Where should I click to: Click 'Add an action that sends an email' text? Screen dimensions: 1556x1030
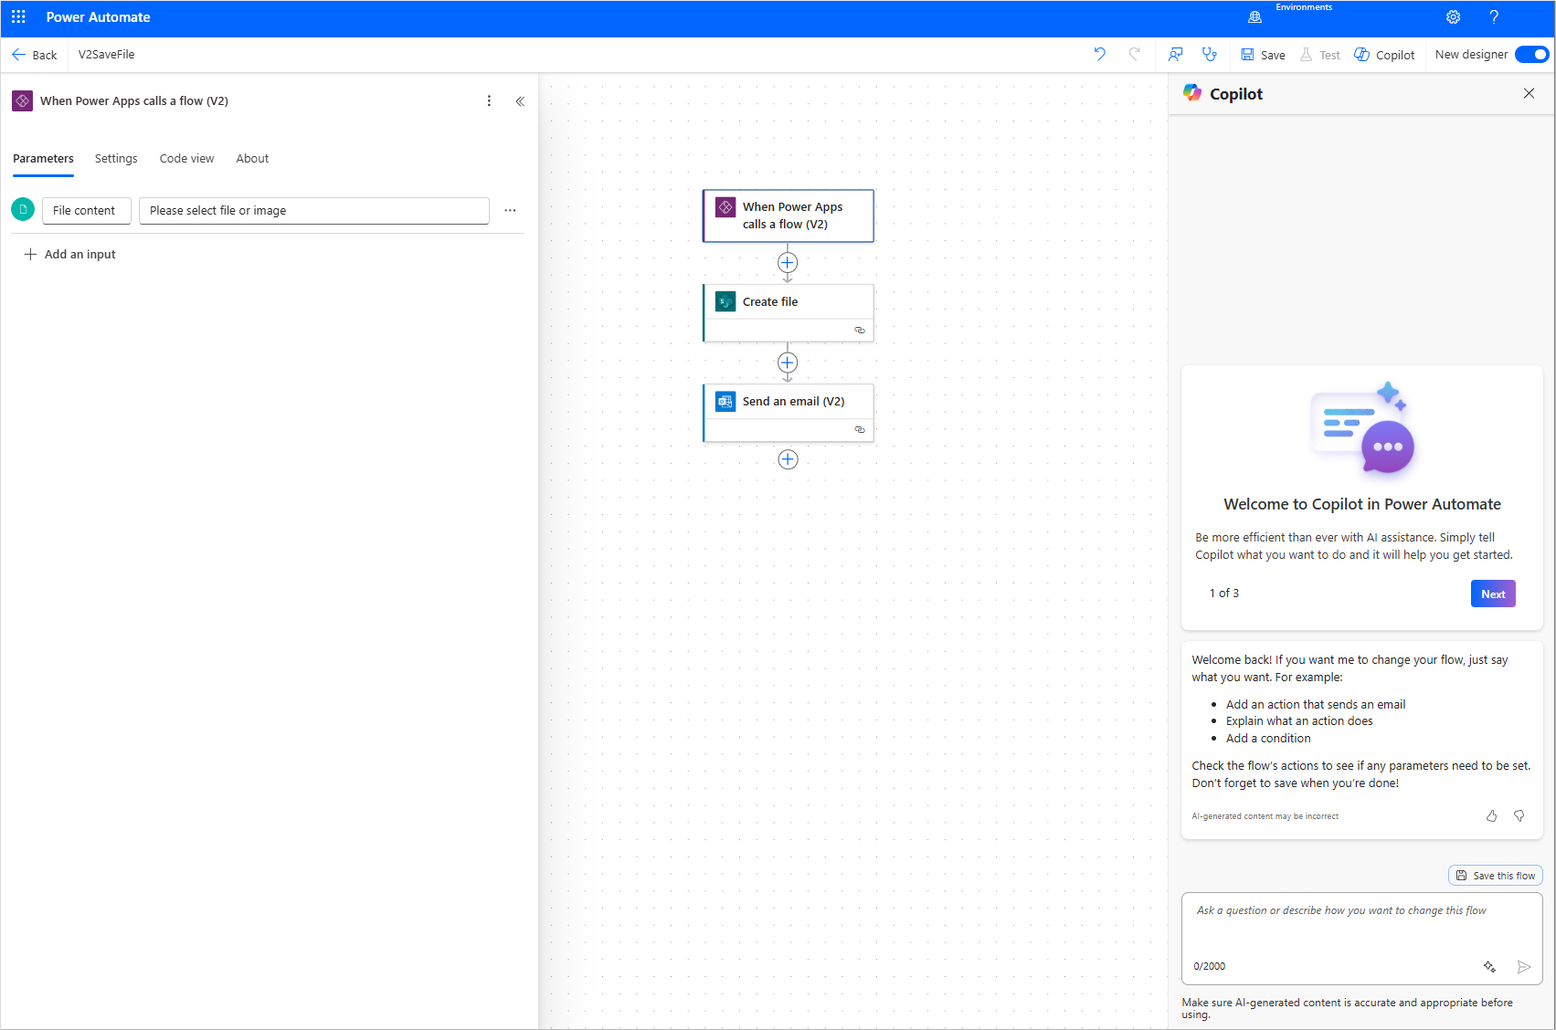pyautogui.click(x=1316, y=705)
